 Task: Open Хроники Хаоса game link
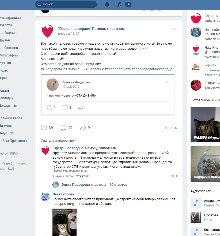point(11,118)
